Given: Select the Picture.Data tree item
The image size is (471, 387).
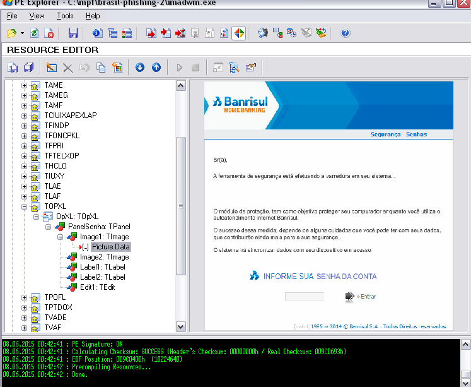Looking at the screenshot, I should pyautogui.click(x=110, y=247).
